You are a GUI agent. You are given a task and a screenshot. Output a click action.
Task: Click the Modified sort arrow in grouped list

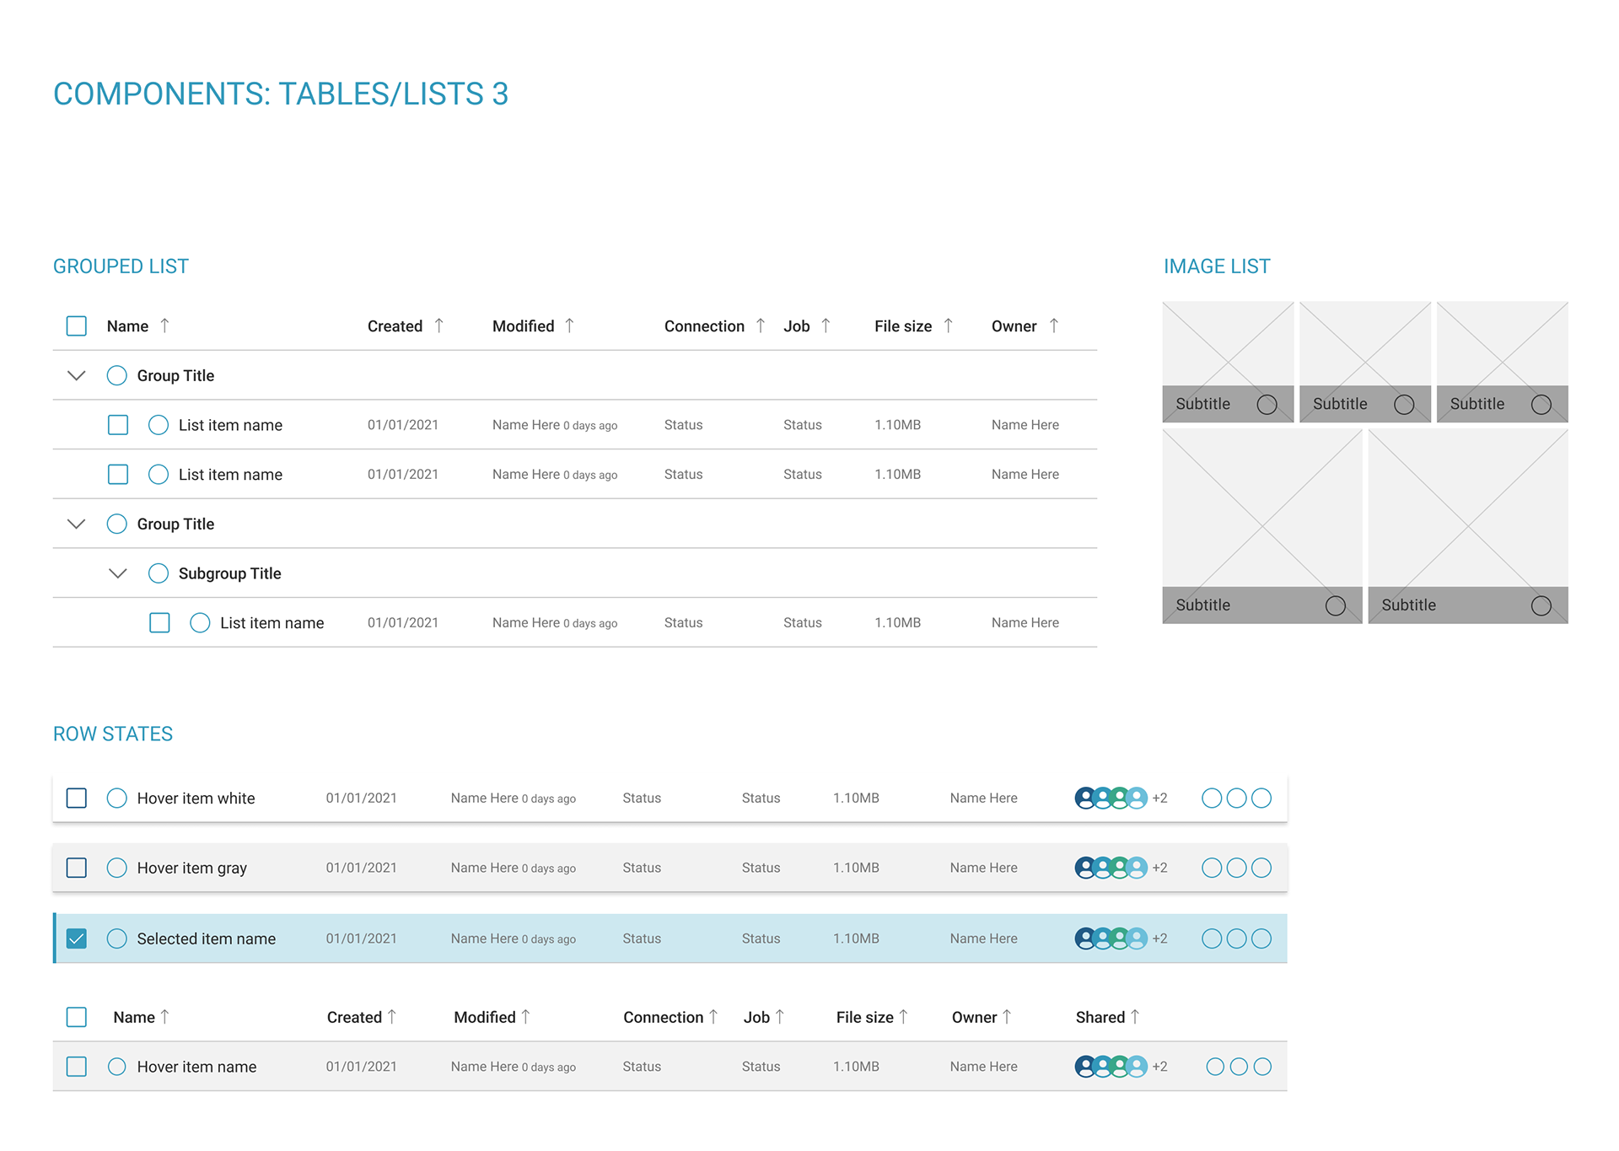[569, 325]
